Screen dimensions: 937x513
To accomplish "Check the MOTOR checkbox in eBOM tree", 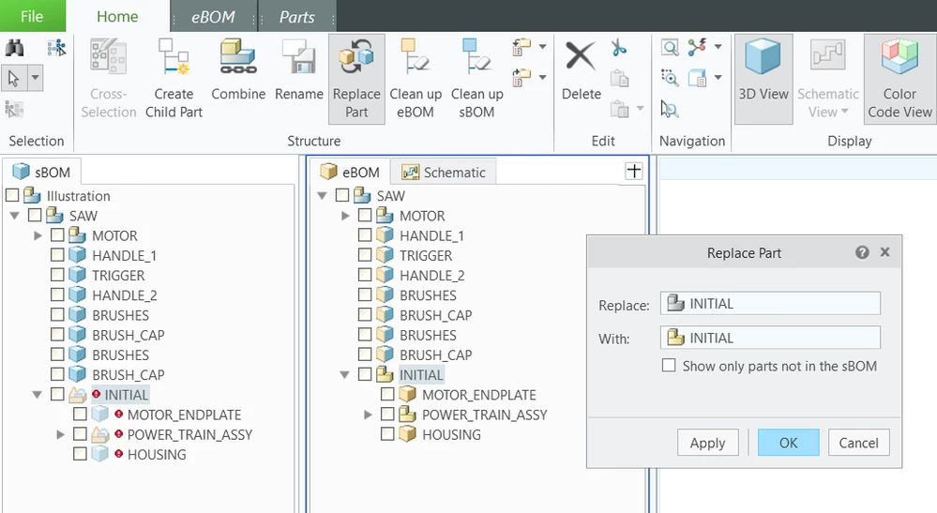I will click(x=365, y=215).
